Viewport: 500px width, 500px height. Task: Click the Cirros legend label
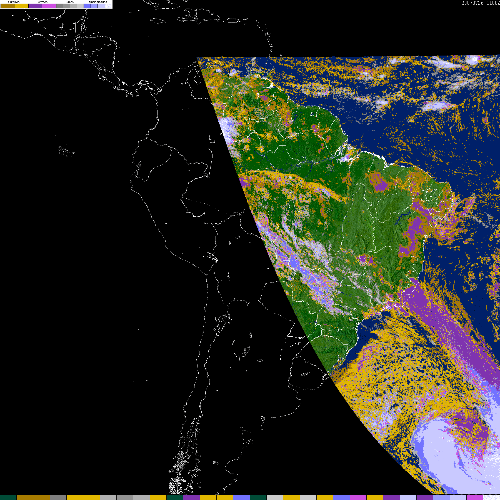[69, 2]
